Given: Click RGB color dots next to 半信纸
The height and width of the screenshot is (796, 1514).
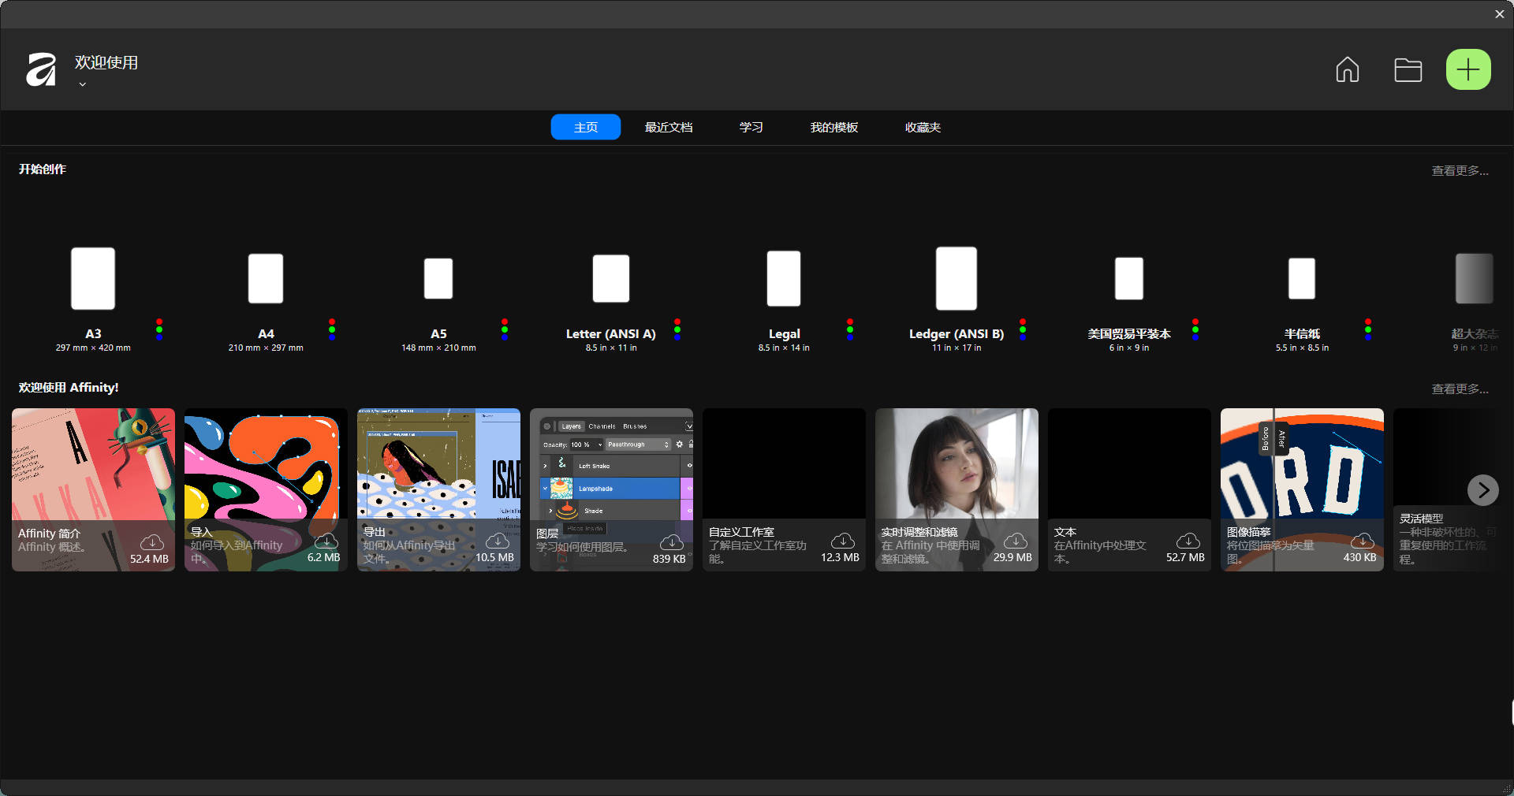Looking at the screenshot, I should click(x=1368, y=329).
